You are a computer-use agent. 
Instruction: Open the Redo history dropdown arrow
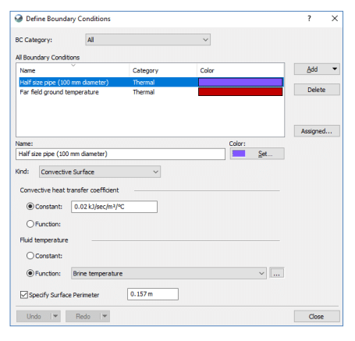105,316
